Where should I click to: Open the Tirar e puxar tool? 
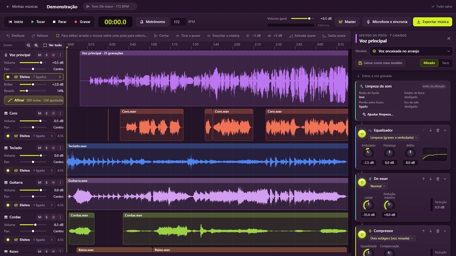[x=188, y=36]
